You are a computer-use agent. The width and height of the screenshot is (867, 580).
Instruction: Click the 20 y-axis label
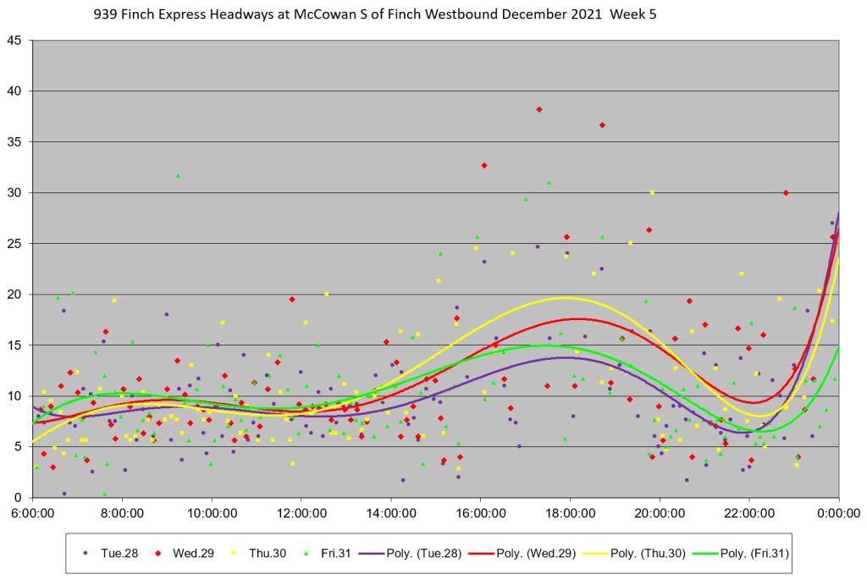pos(15,294)
